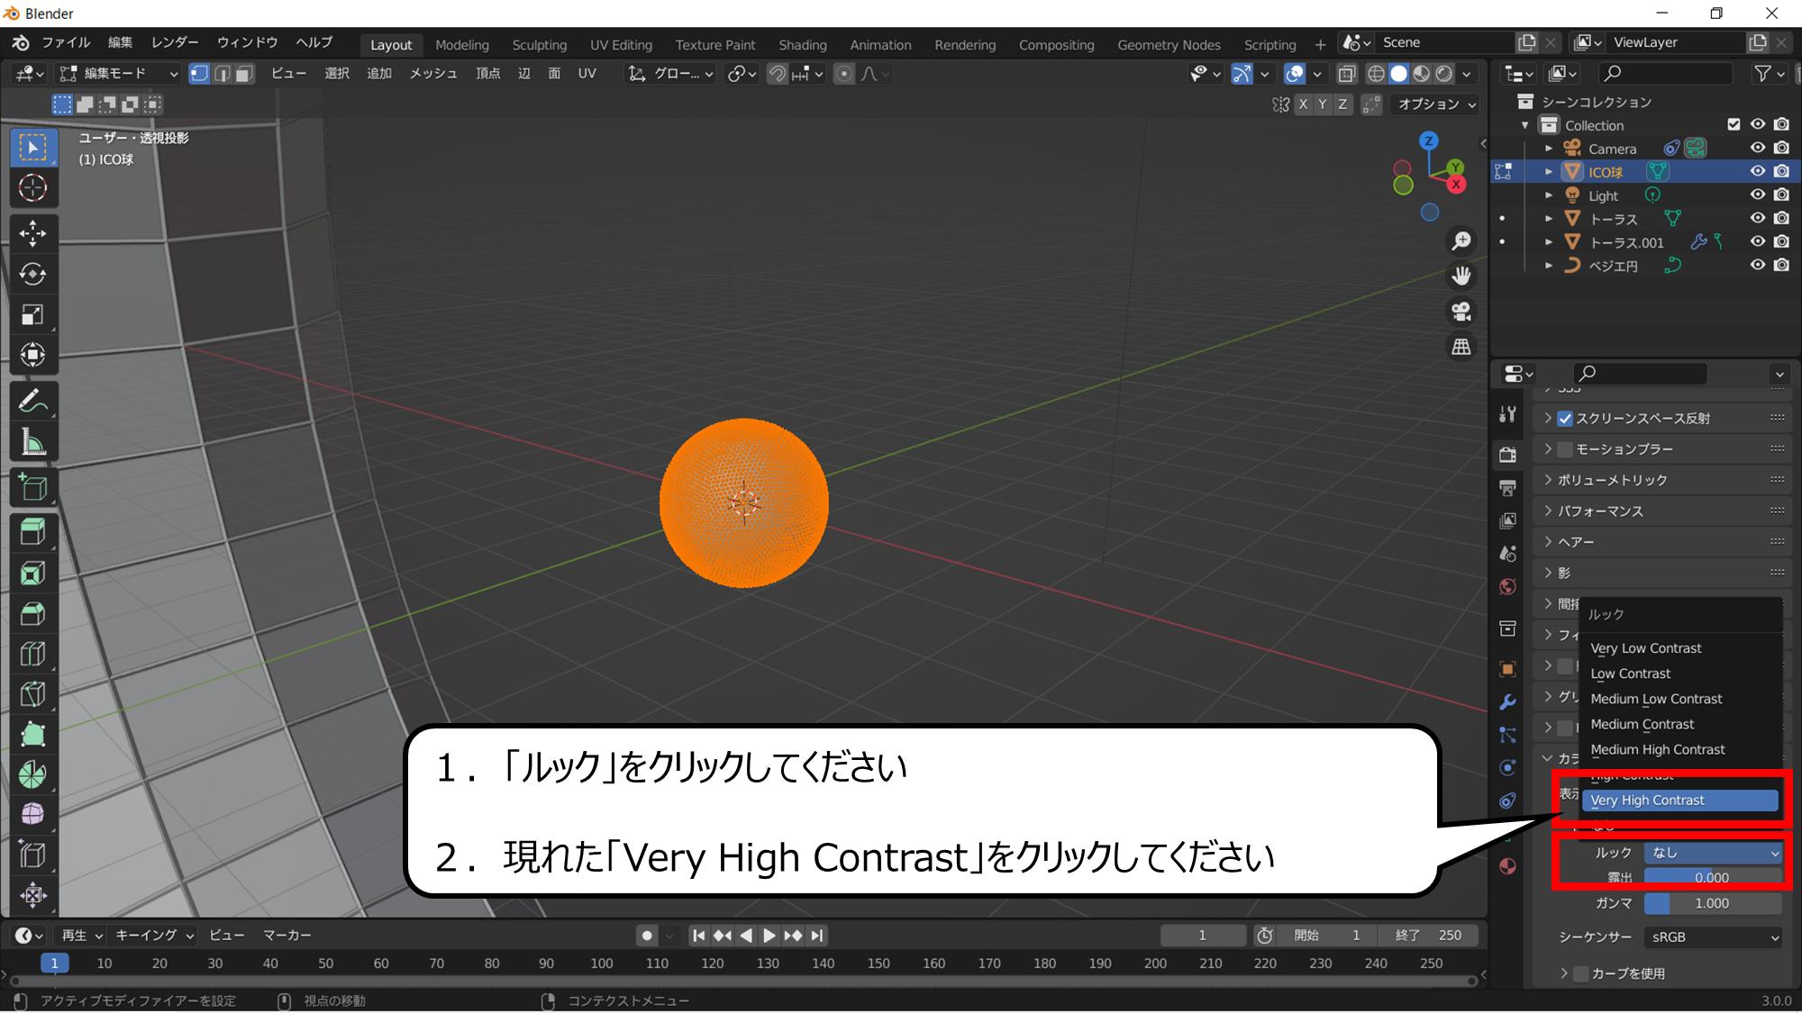Select the Cursor tool in toolbar
This screenshot has height=1013, width=1802.
pyautogui.click(x=33, y=188)
